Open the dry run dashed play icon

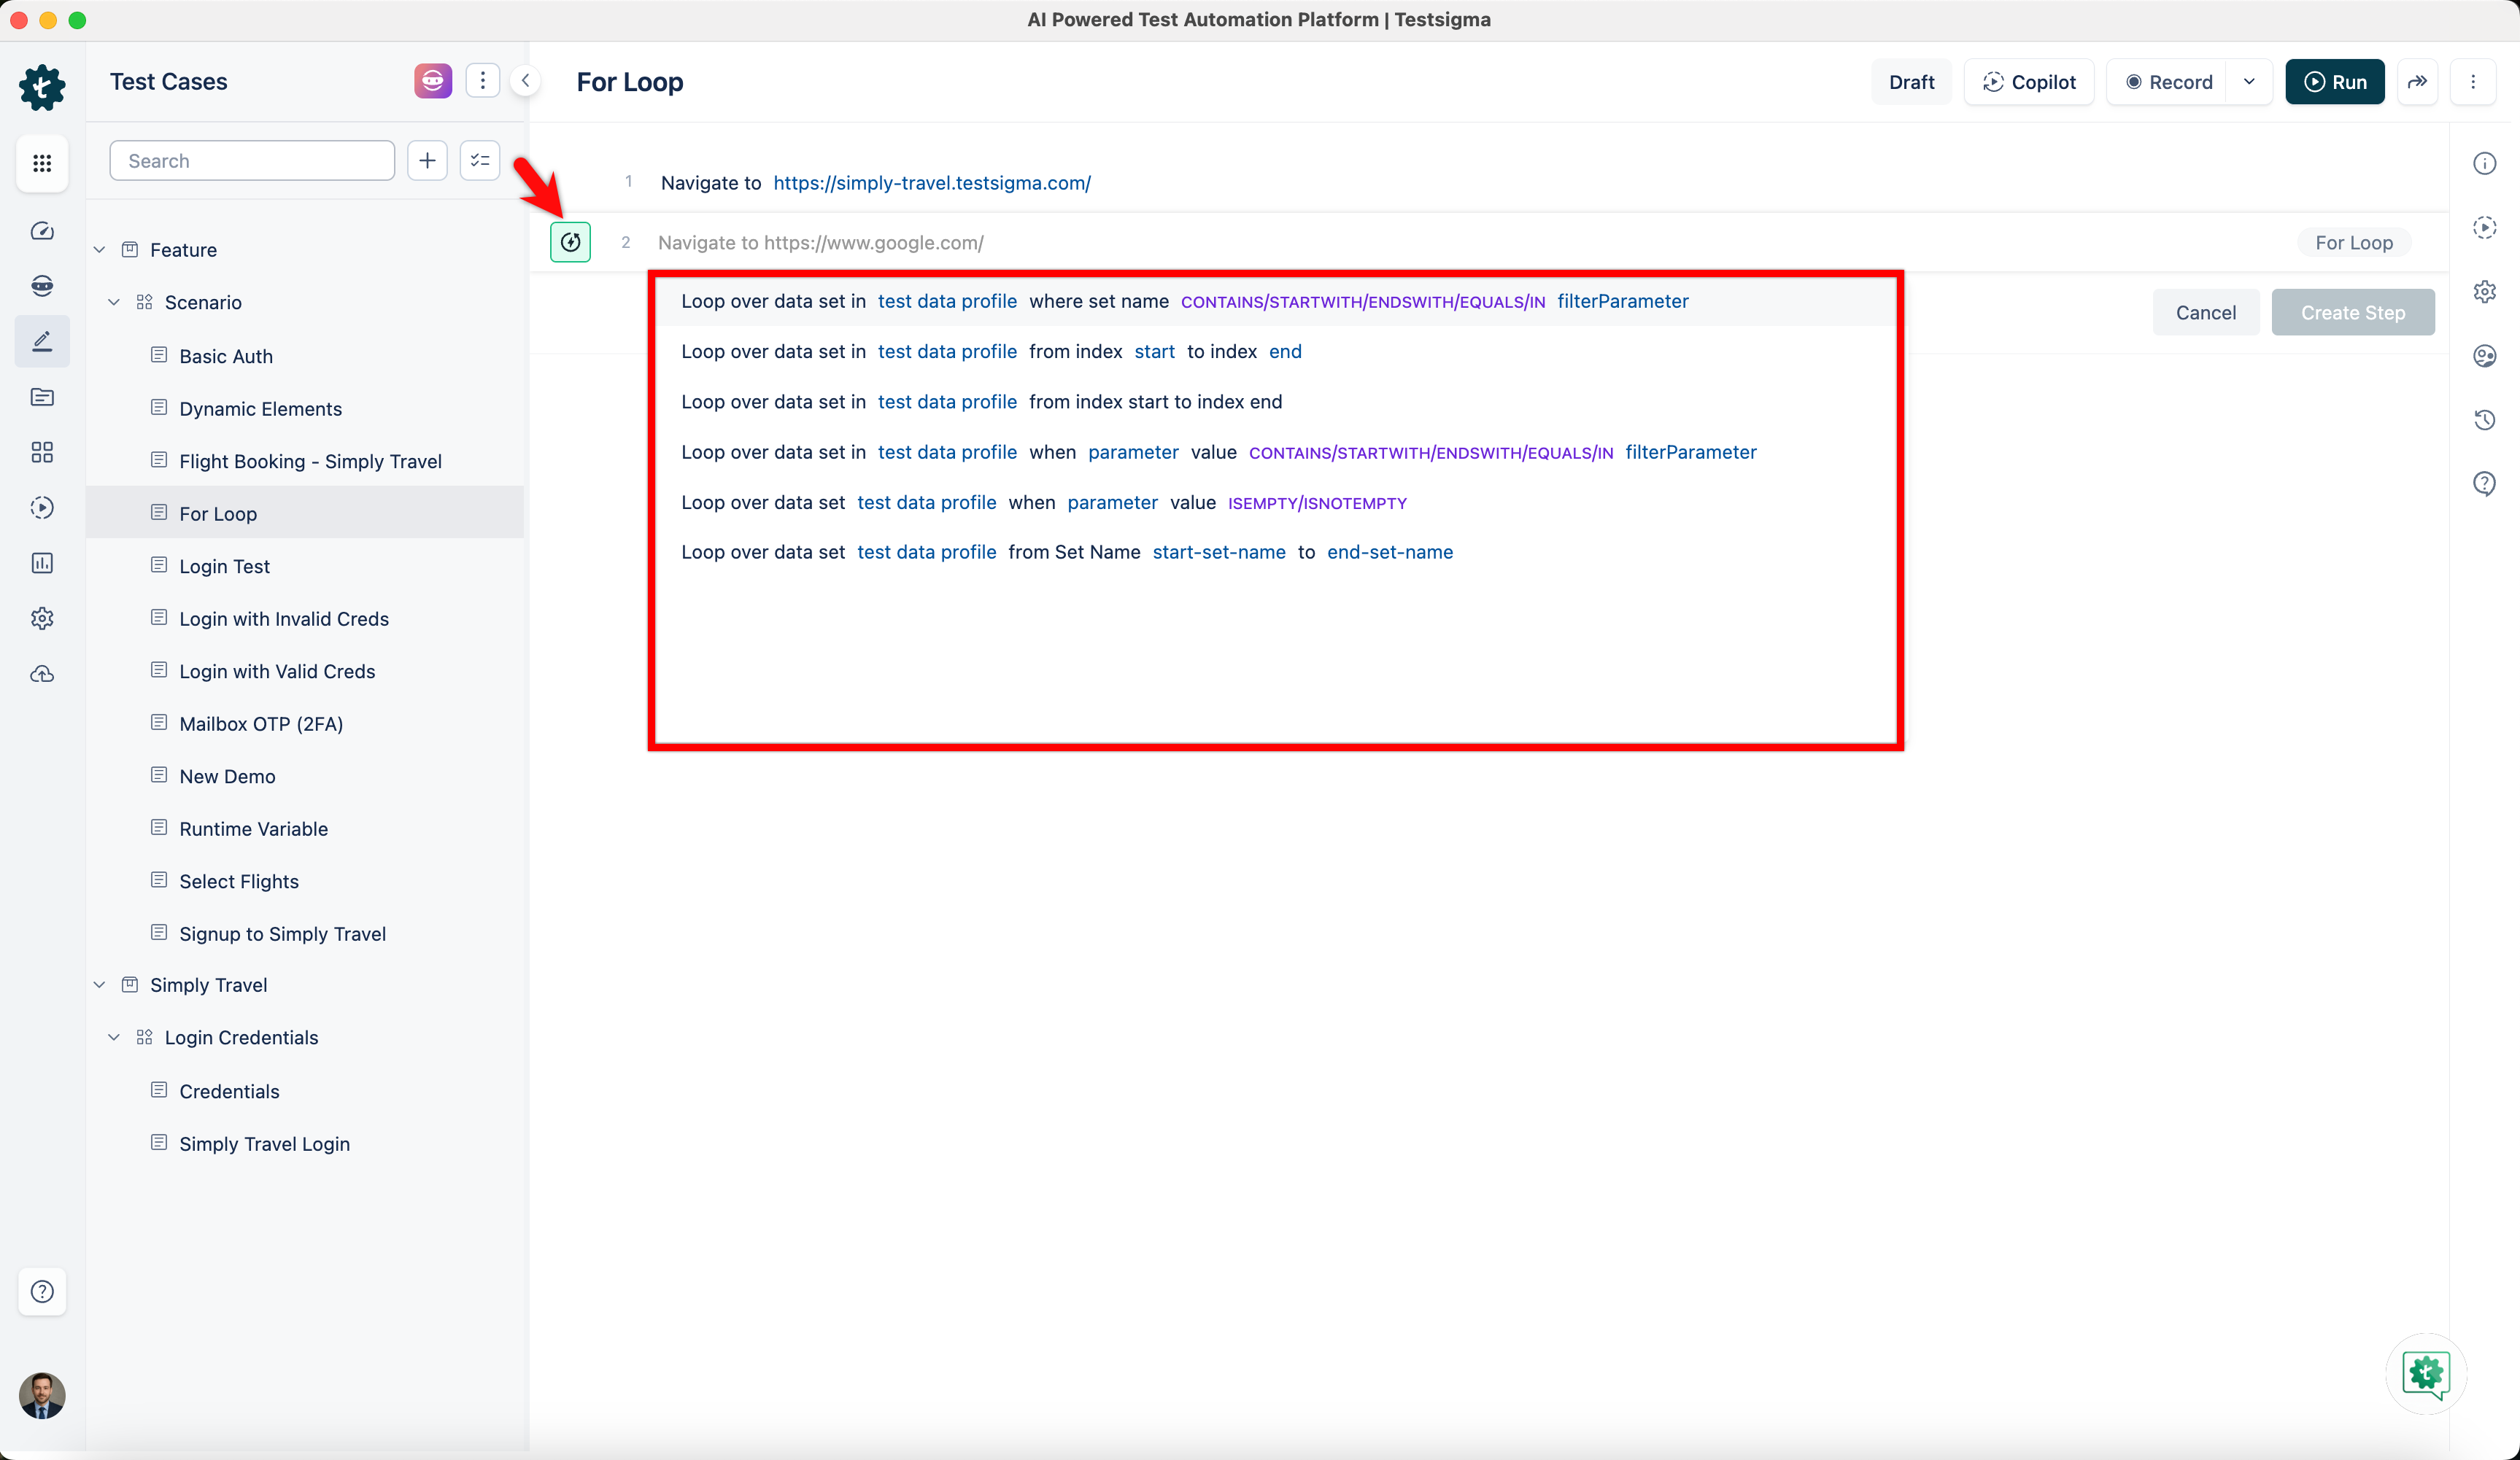pyautogui.click(x=42, y=508)
